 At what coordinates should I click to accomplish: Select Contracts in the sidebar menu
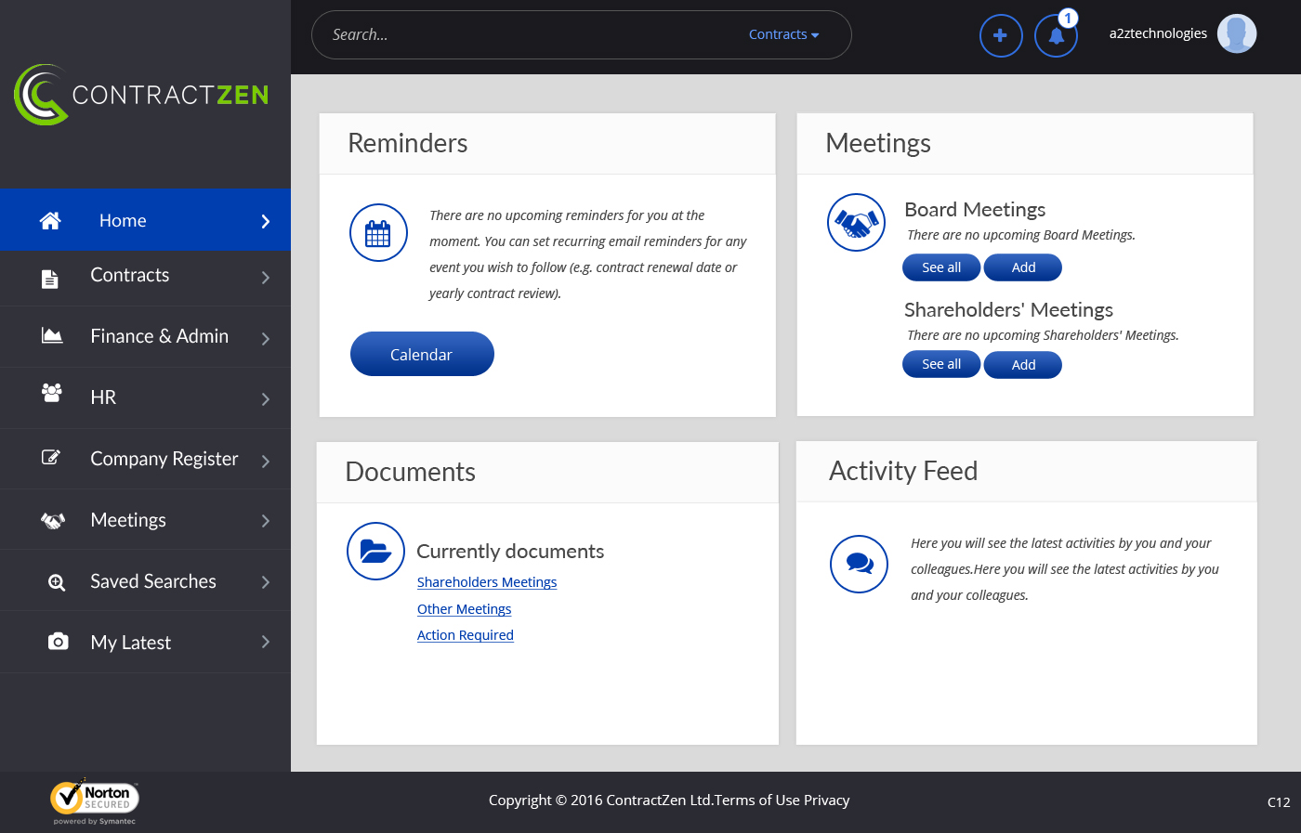coord(130,276)
